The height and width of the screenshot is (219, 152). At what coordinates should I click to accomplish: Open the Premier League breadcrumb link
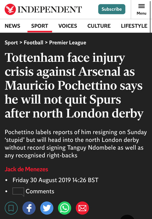tap(68, 43)
